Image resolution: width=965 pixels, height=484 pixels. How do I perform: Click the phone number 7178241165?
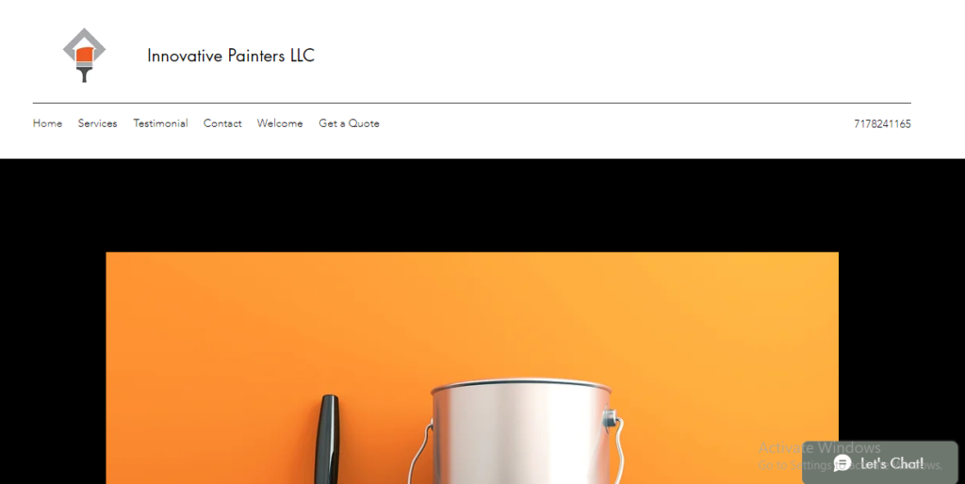pyautogui.click(x=882, y=124)
